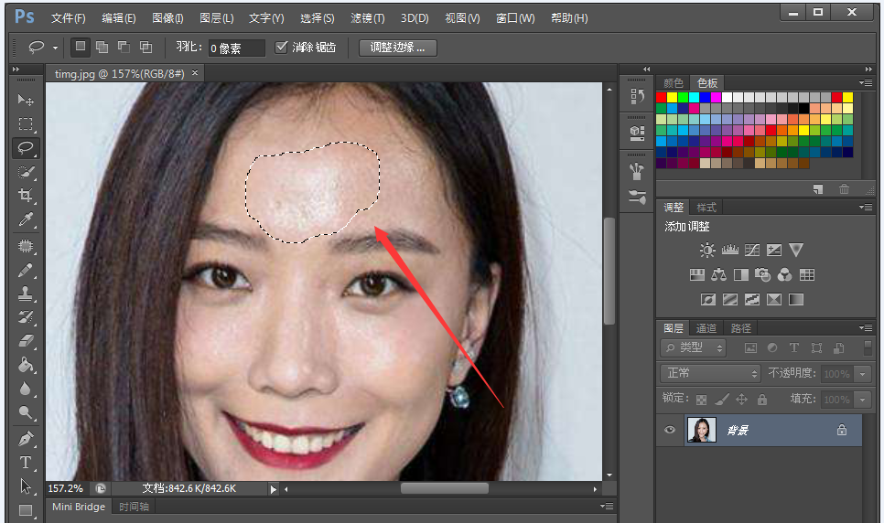Open the History panel icon
This screenshot has height=523, width=884.
pyautogui.click(x=637, y=97)
